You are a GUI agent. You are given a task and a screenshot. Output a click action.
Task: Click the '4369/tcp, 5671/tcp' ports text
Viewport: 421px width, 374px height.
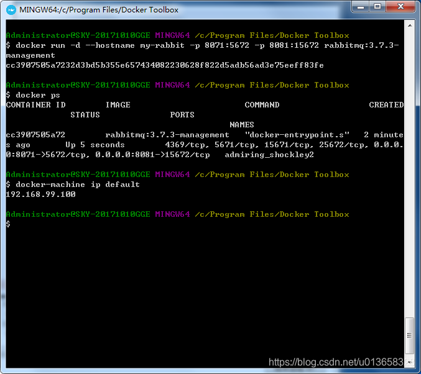click(211, 145)
